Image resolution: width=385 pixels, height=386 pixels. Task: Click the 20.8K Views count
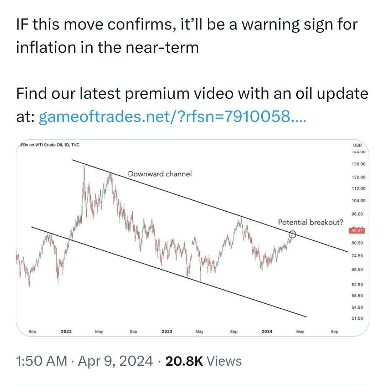(x=203, y=361)
